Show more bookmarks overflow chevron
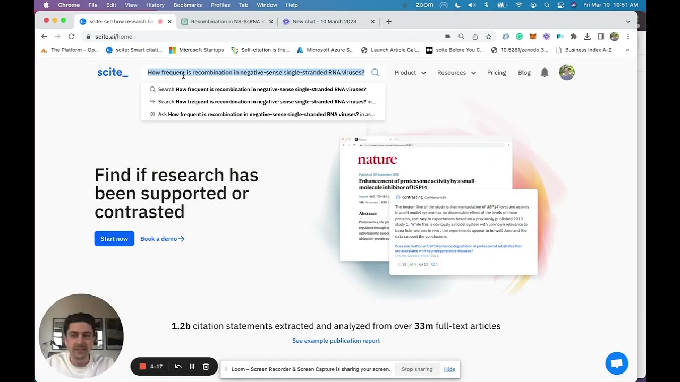680x382 pixels. (627, 50)
